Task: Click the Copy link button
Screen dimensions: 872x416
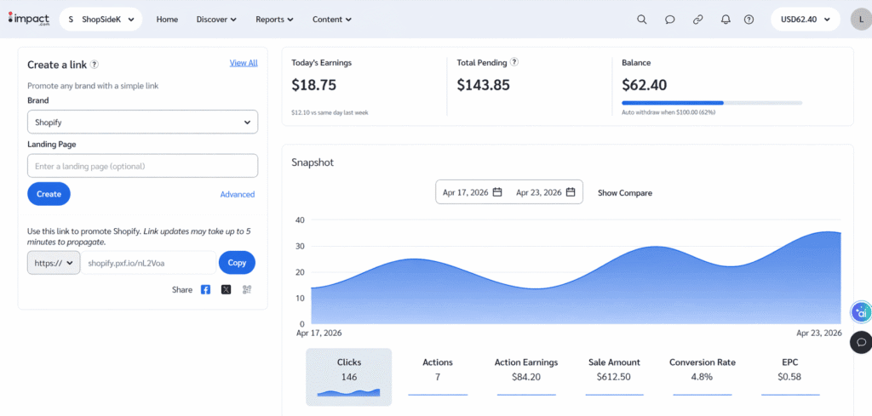Action: point(237,263)
